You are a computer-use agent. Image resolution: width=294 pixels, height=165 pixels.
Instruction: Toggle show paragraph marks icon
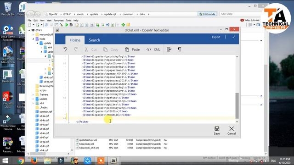coord(179,49)
